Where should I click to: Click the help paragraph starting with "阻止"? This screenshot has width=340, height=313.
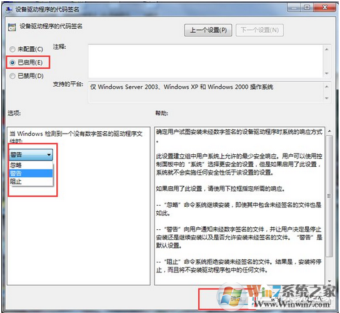239,266
